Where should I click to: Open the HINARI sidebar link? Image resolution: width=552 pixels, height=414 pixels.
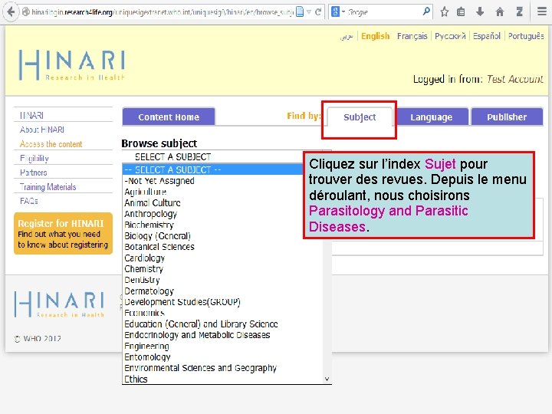pyautogui.click(x=31, y=116)
